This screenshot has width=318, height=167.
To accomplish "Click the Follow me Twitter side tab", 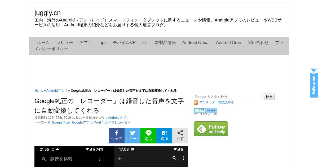I will tap(314, 83).
